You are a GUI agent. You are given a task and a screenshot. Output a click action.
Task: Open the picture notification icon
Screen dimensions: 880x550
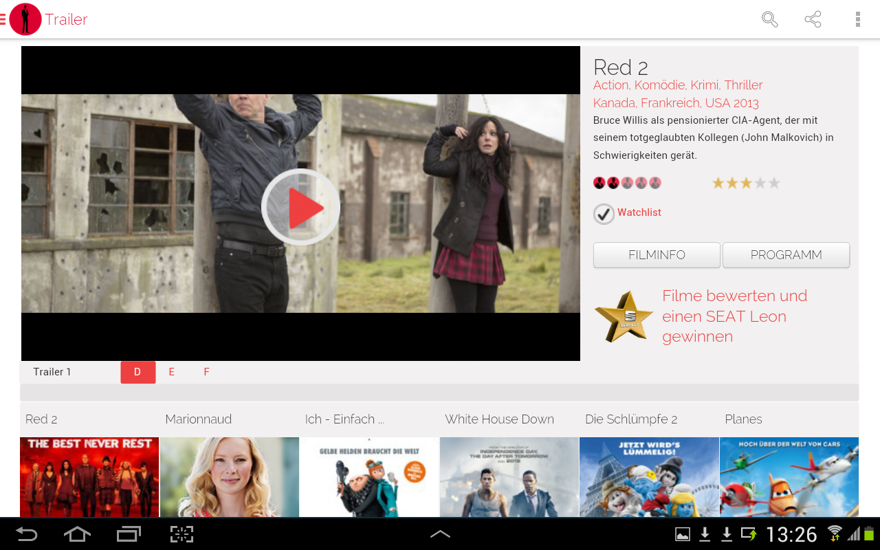683,534
